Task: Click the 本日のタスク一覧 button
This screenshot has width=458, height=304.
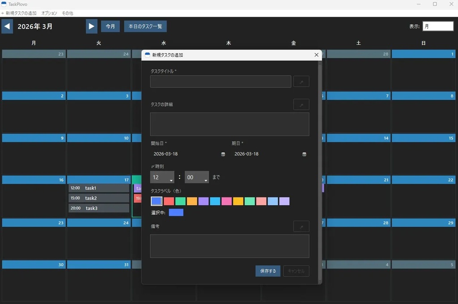Action: point(145,26)
